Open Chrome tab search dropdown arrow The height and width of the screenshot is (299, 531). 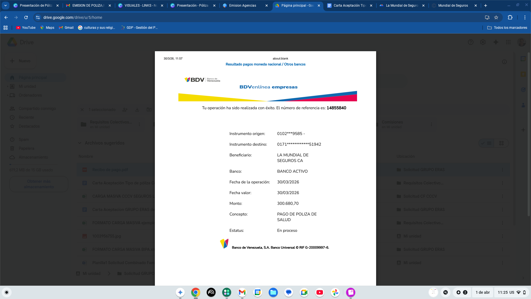6,6
